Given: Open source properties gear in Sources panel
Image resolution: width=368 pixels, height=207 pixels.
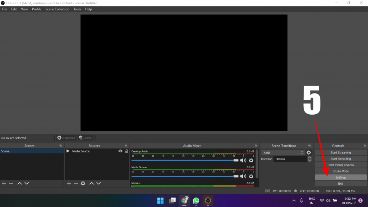Looking at the screenshot, I should (x=83, y=183).
